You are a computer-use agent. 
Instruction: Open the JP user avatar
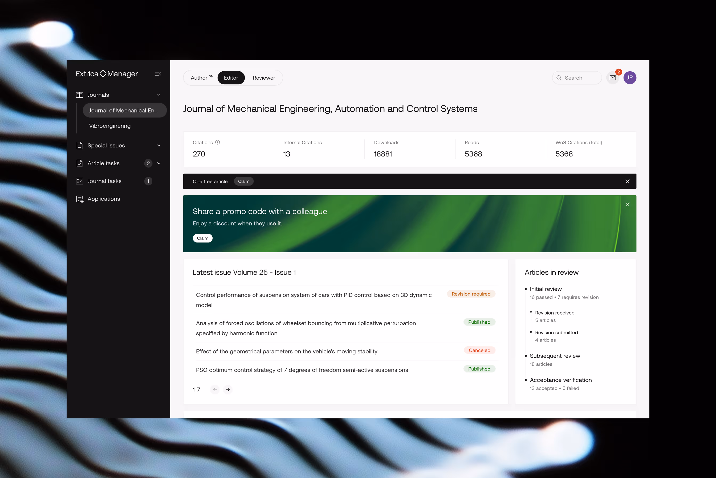pos(630,78)
